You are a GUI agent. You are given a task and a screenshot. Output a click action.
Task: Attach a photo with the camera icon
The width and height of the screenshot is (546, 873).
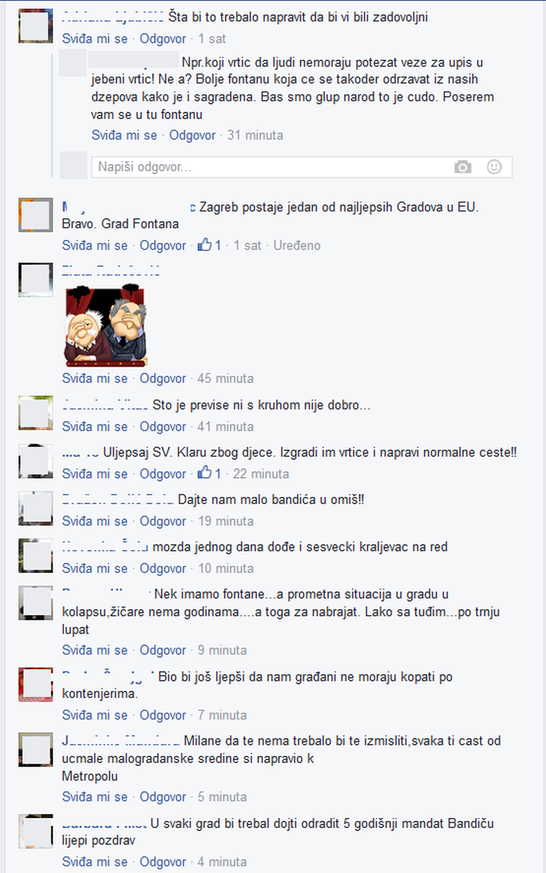pos(462,167)
